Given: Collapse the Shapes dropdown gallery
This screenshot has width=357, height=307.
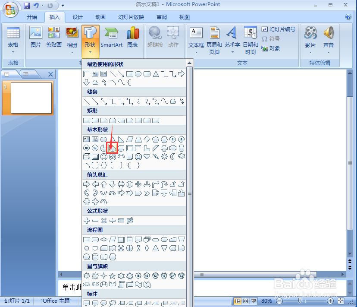Looking at the screenshot, I should click(x=90, y=41).
